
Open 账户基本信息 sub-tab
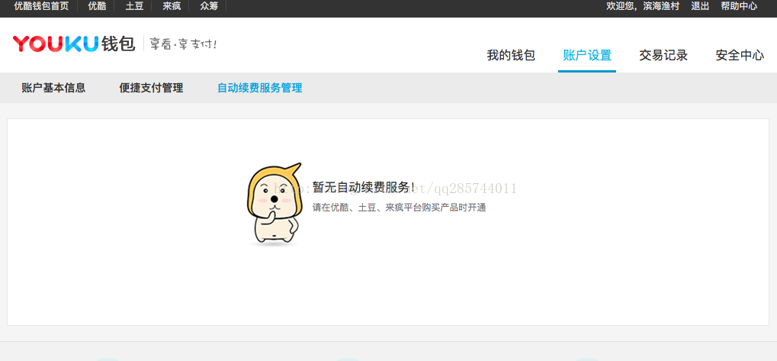click(x=53, y=88)
